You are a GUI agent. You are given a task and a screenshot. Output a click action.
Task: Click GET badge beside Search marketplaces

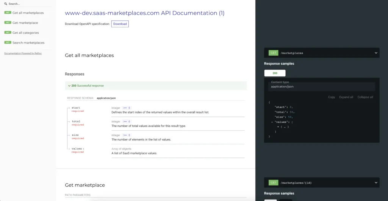[8, 42]
